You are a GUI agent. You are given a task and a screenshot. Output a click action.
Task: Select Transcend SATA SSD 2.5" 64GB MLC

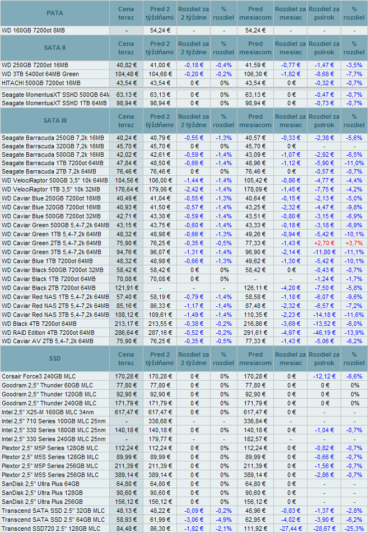pos(53,520)
